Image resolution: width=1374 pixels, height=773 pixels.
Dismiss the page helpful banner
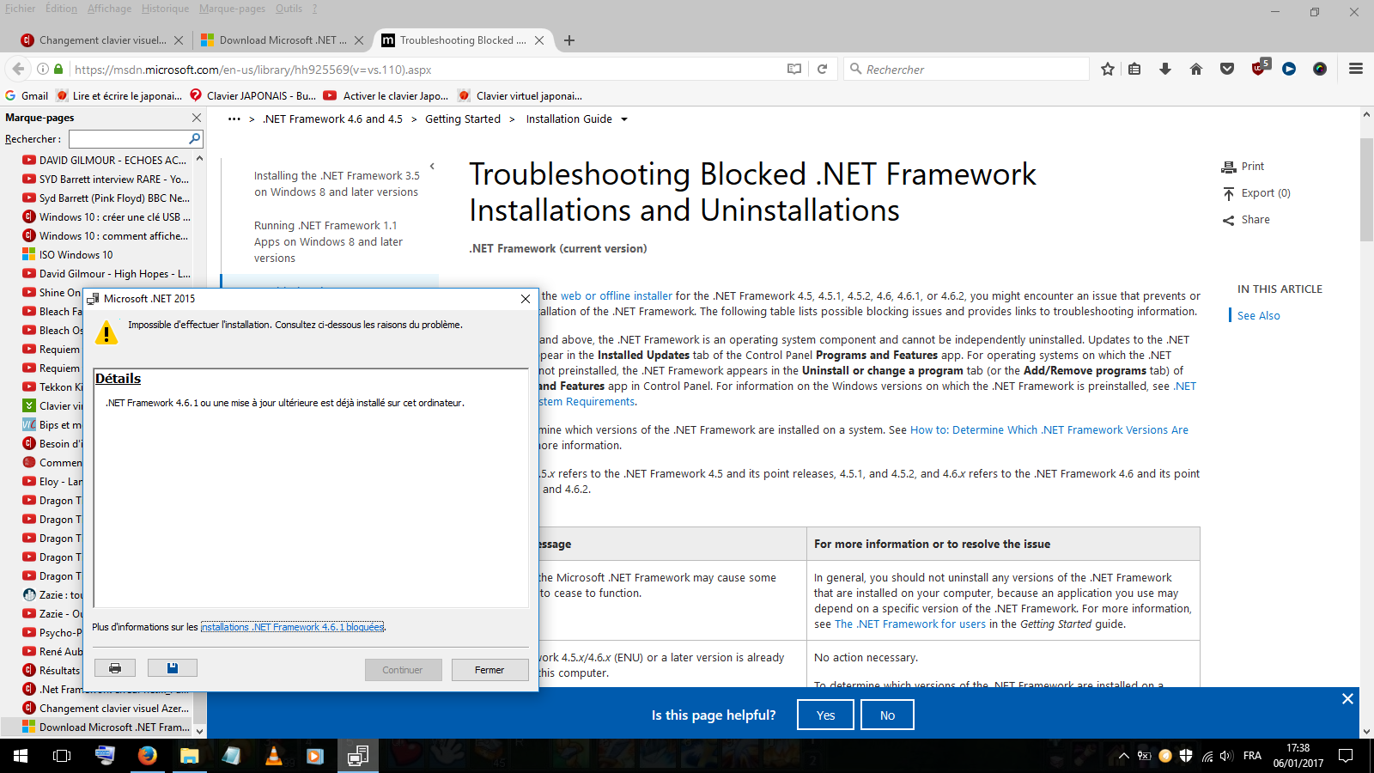coord(1347,699)
